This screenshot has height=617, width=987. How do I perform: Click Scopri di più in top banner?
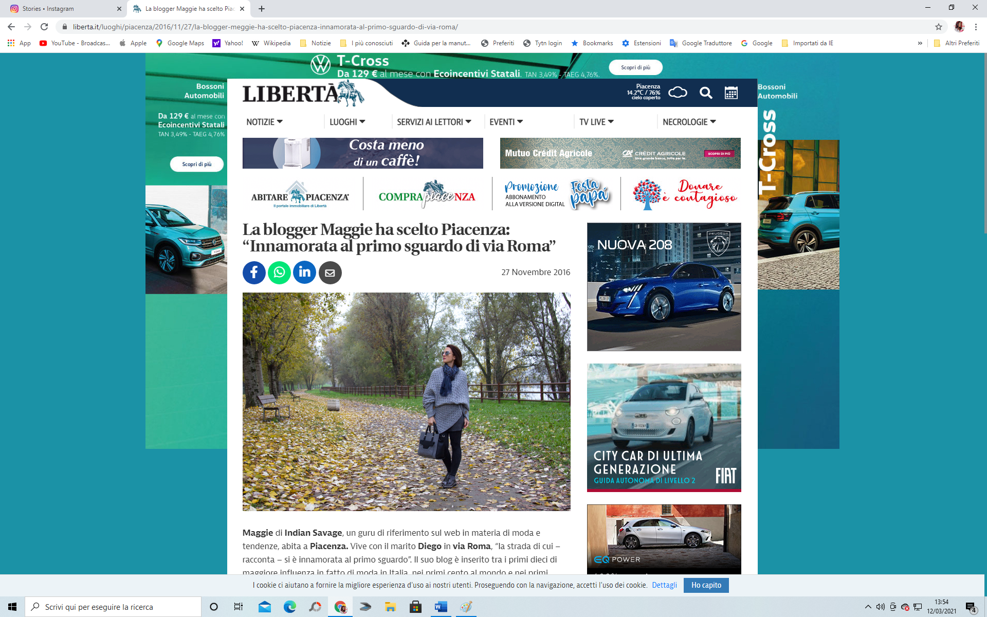[x=635, y=67]
